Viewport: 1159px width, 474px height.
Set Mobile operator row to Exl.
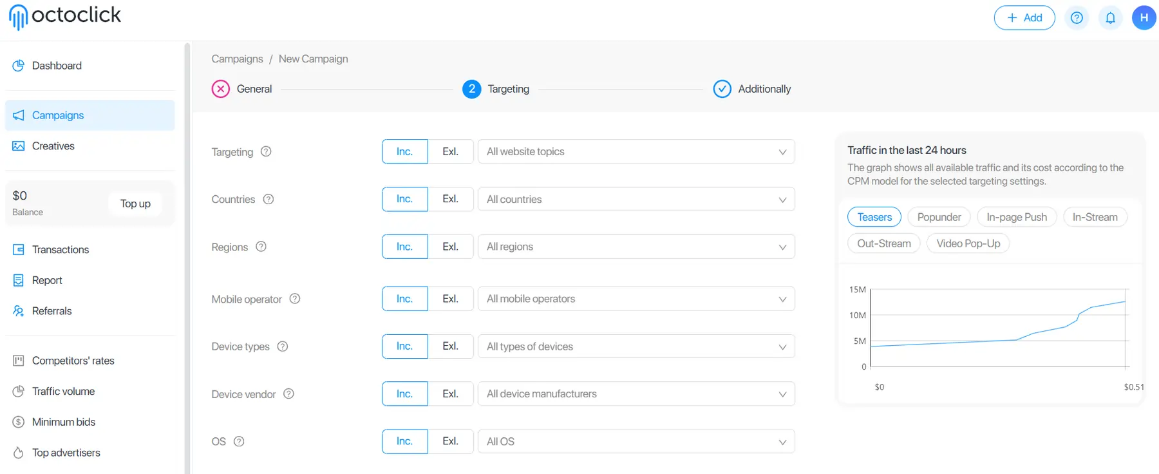[x=451, y=299]
